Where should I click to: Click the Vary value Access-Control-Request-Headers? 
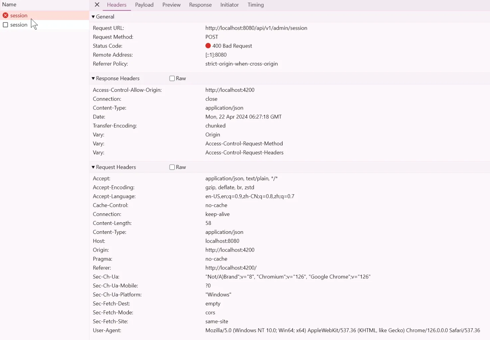pos(245,153)
